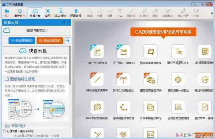The height and width of the screenshot is (139, 215).
Task: Open the 图纸版本随意转换 feature icon
Action: point(150,51)
